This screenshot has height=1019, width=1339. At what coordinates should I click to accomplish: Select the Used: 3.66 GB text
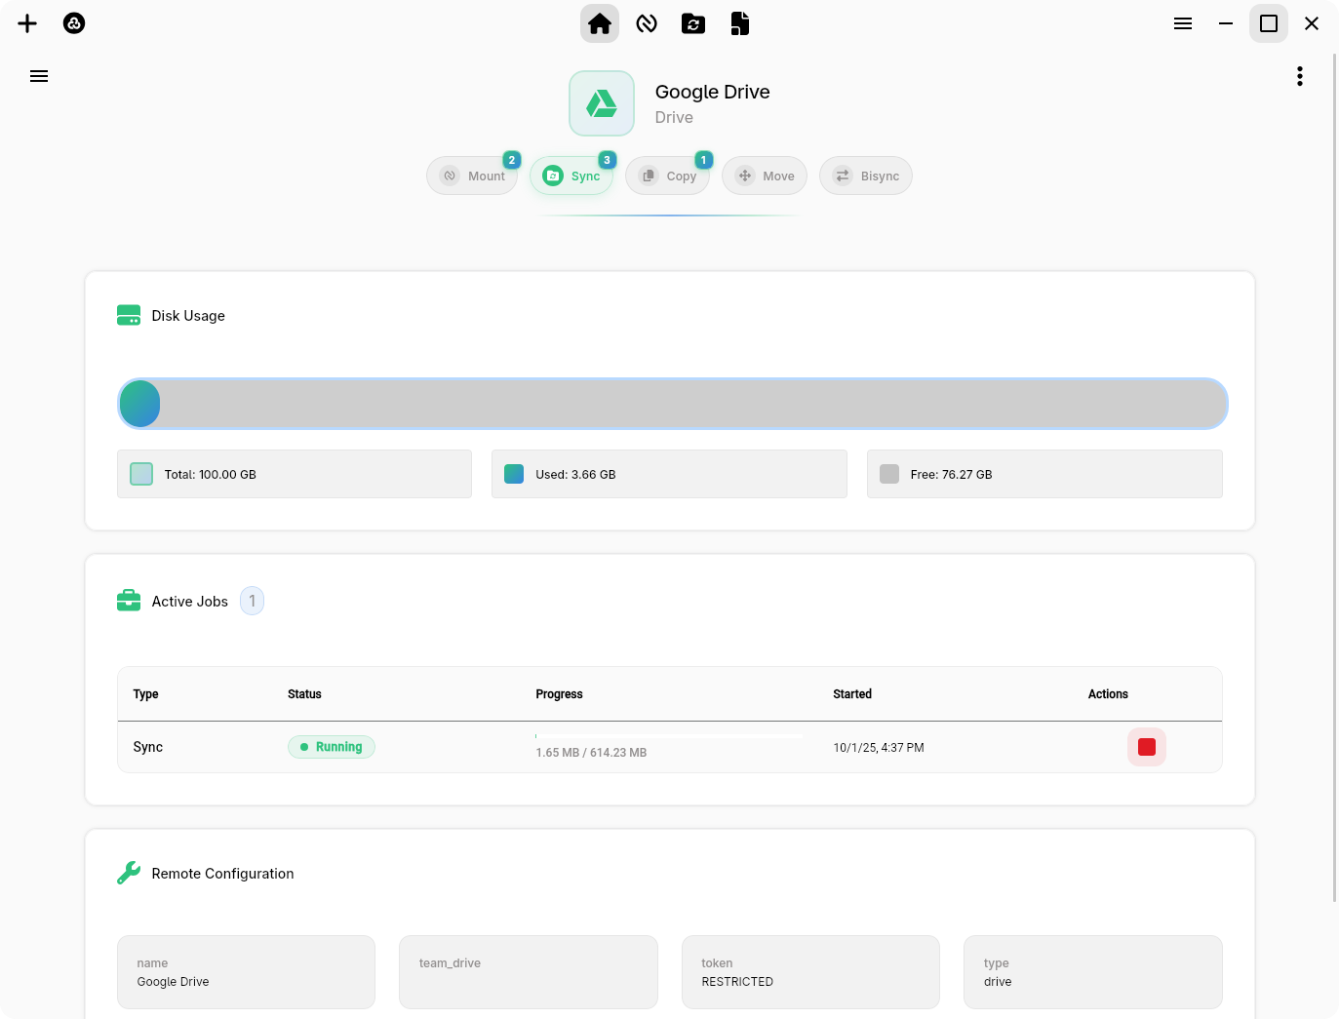[575, 475]
